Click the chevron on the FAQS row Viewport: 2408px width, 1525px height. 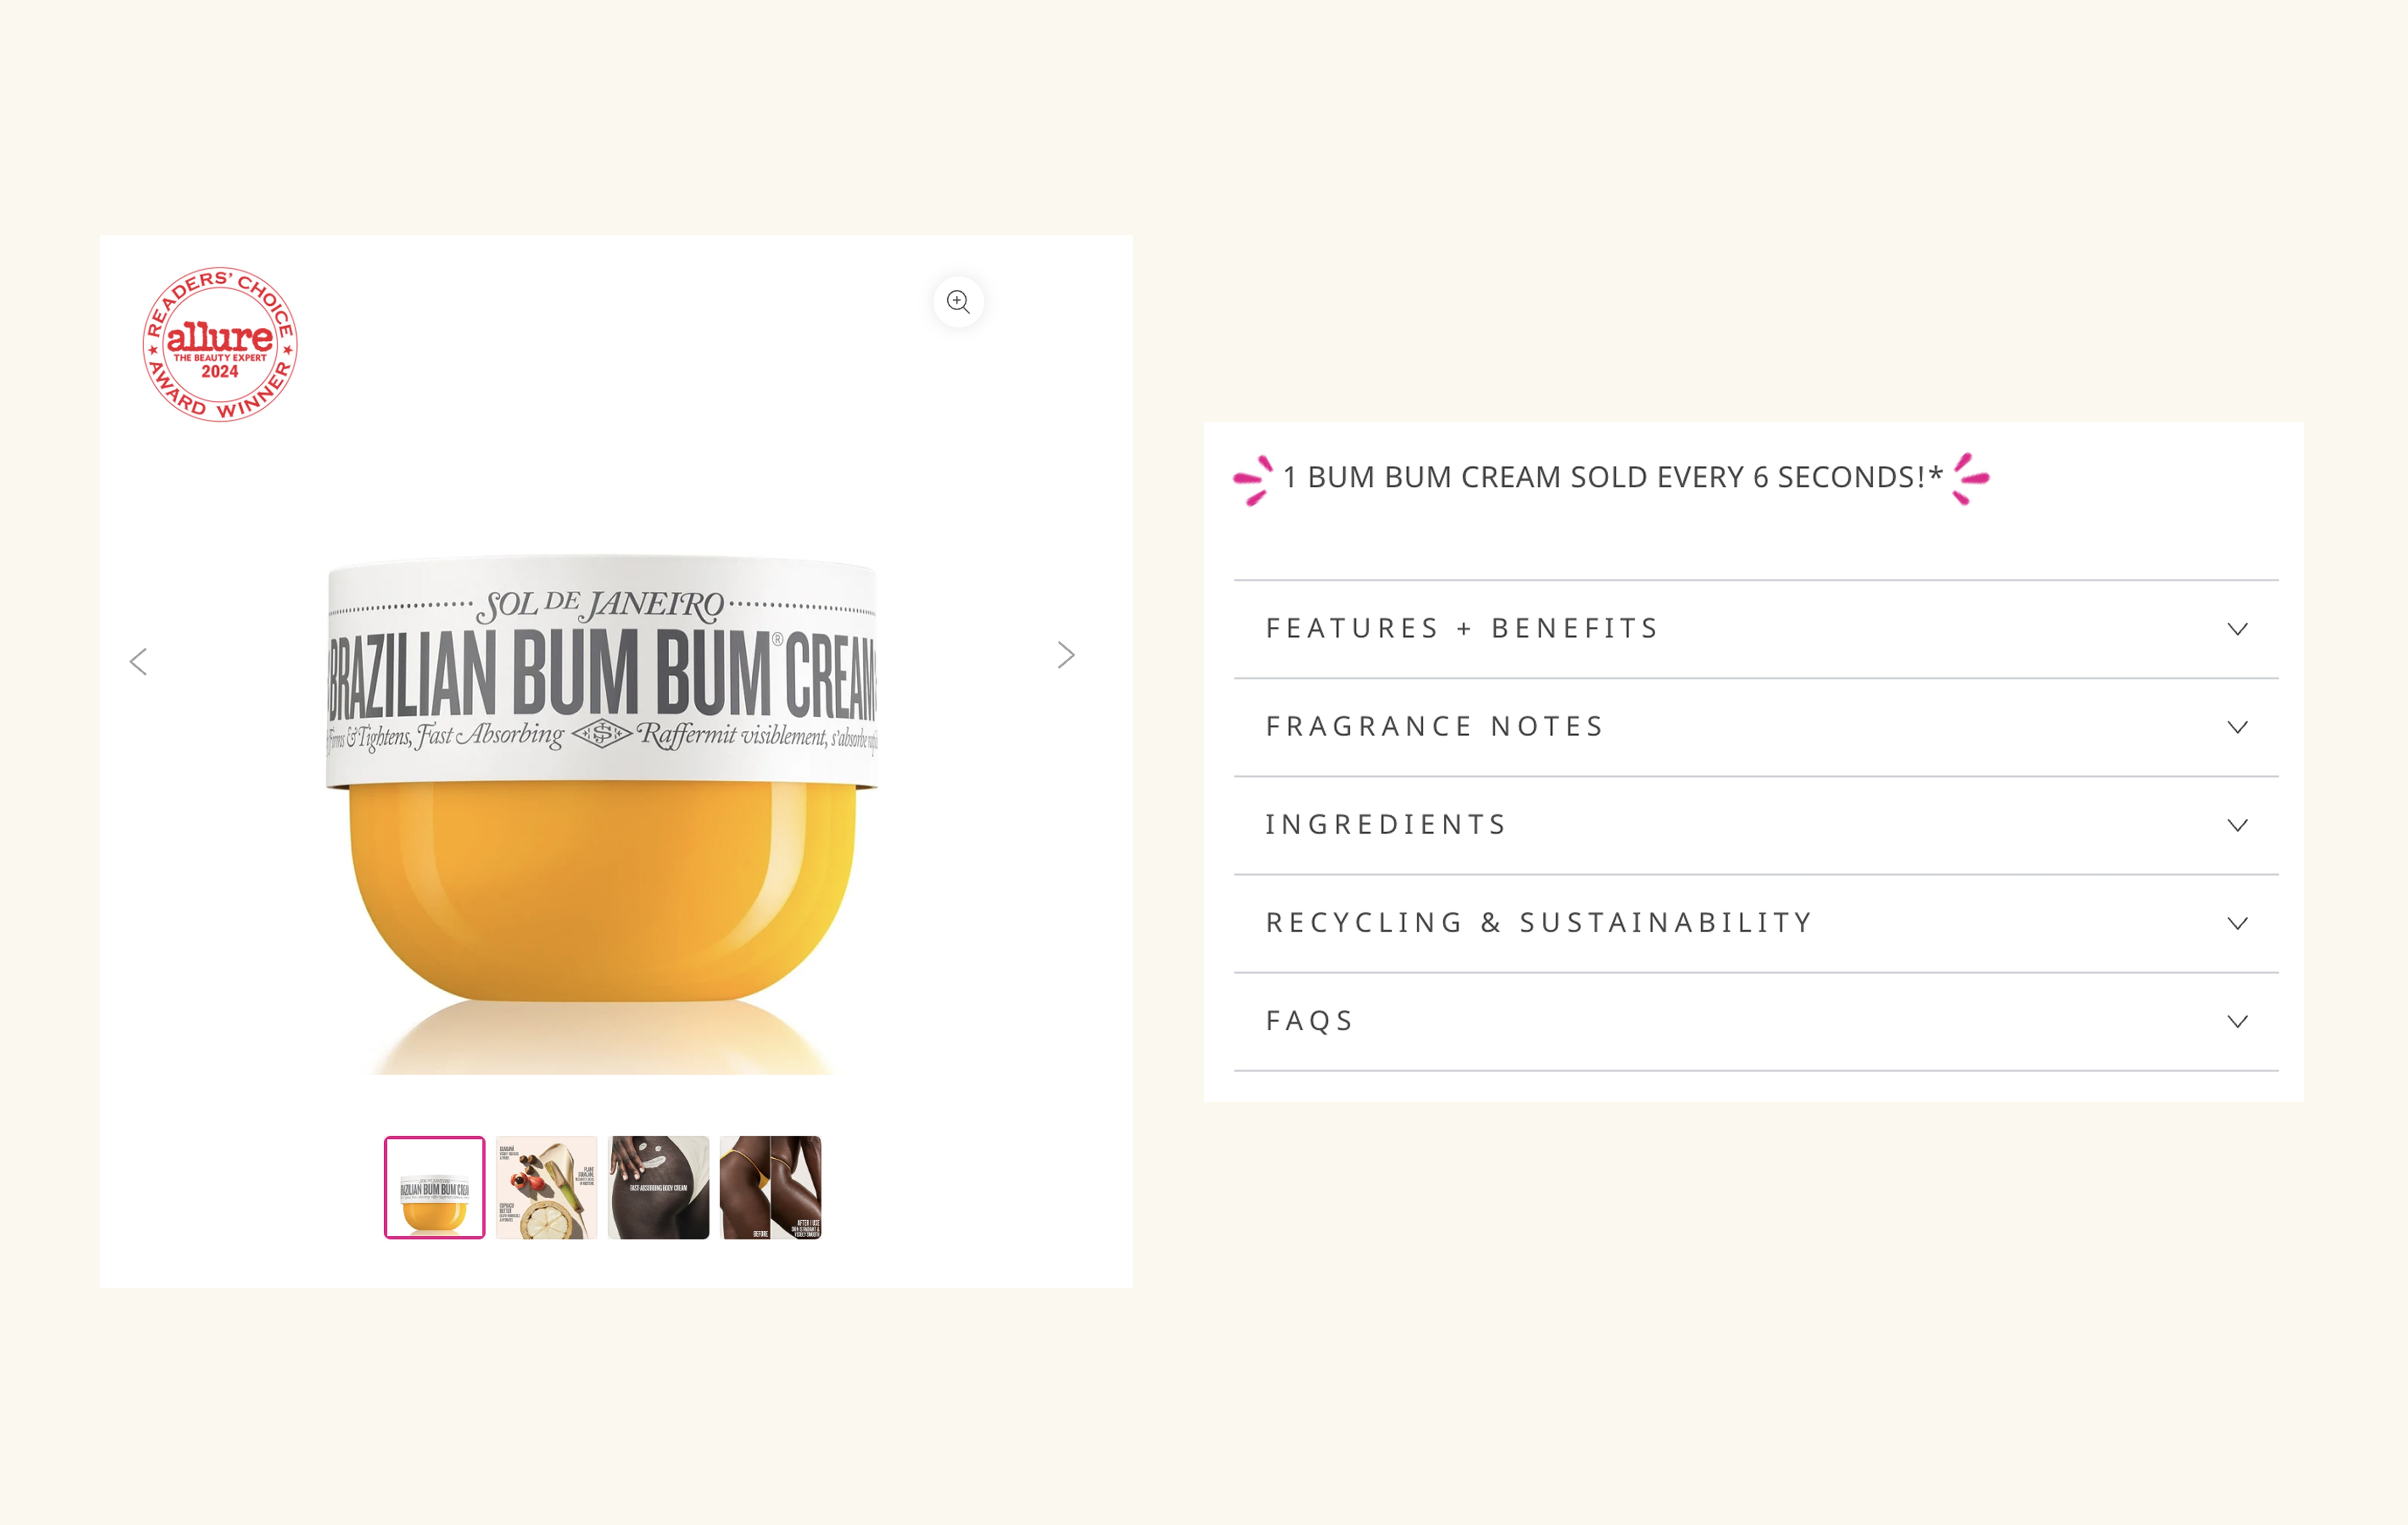[x=2238, y=1021]
